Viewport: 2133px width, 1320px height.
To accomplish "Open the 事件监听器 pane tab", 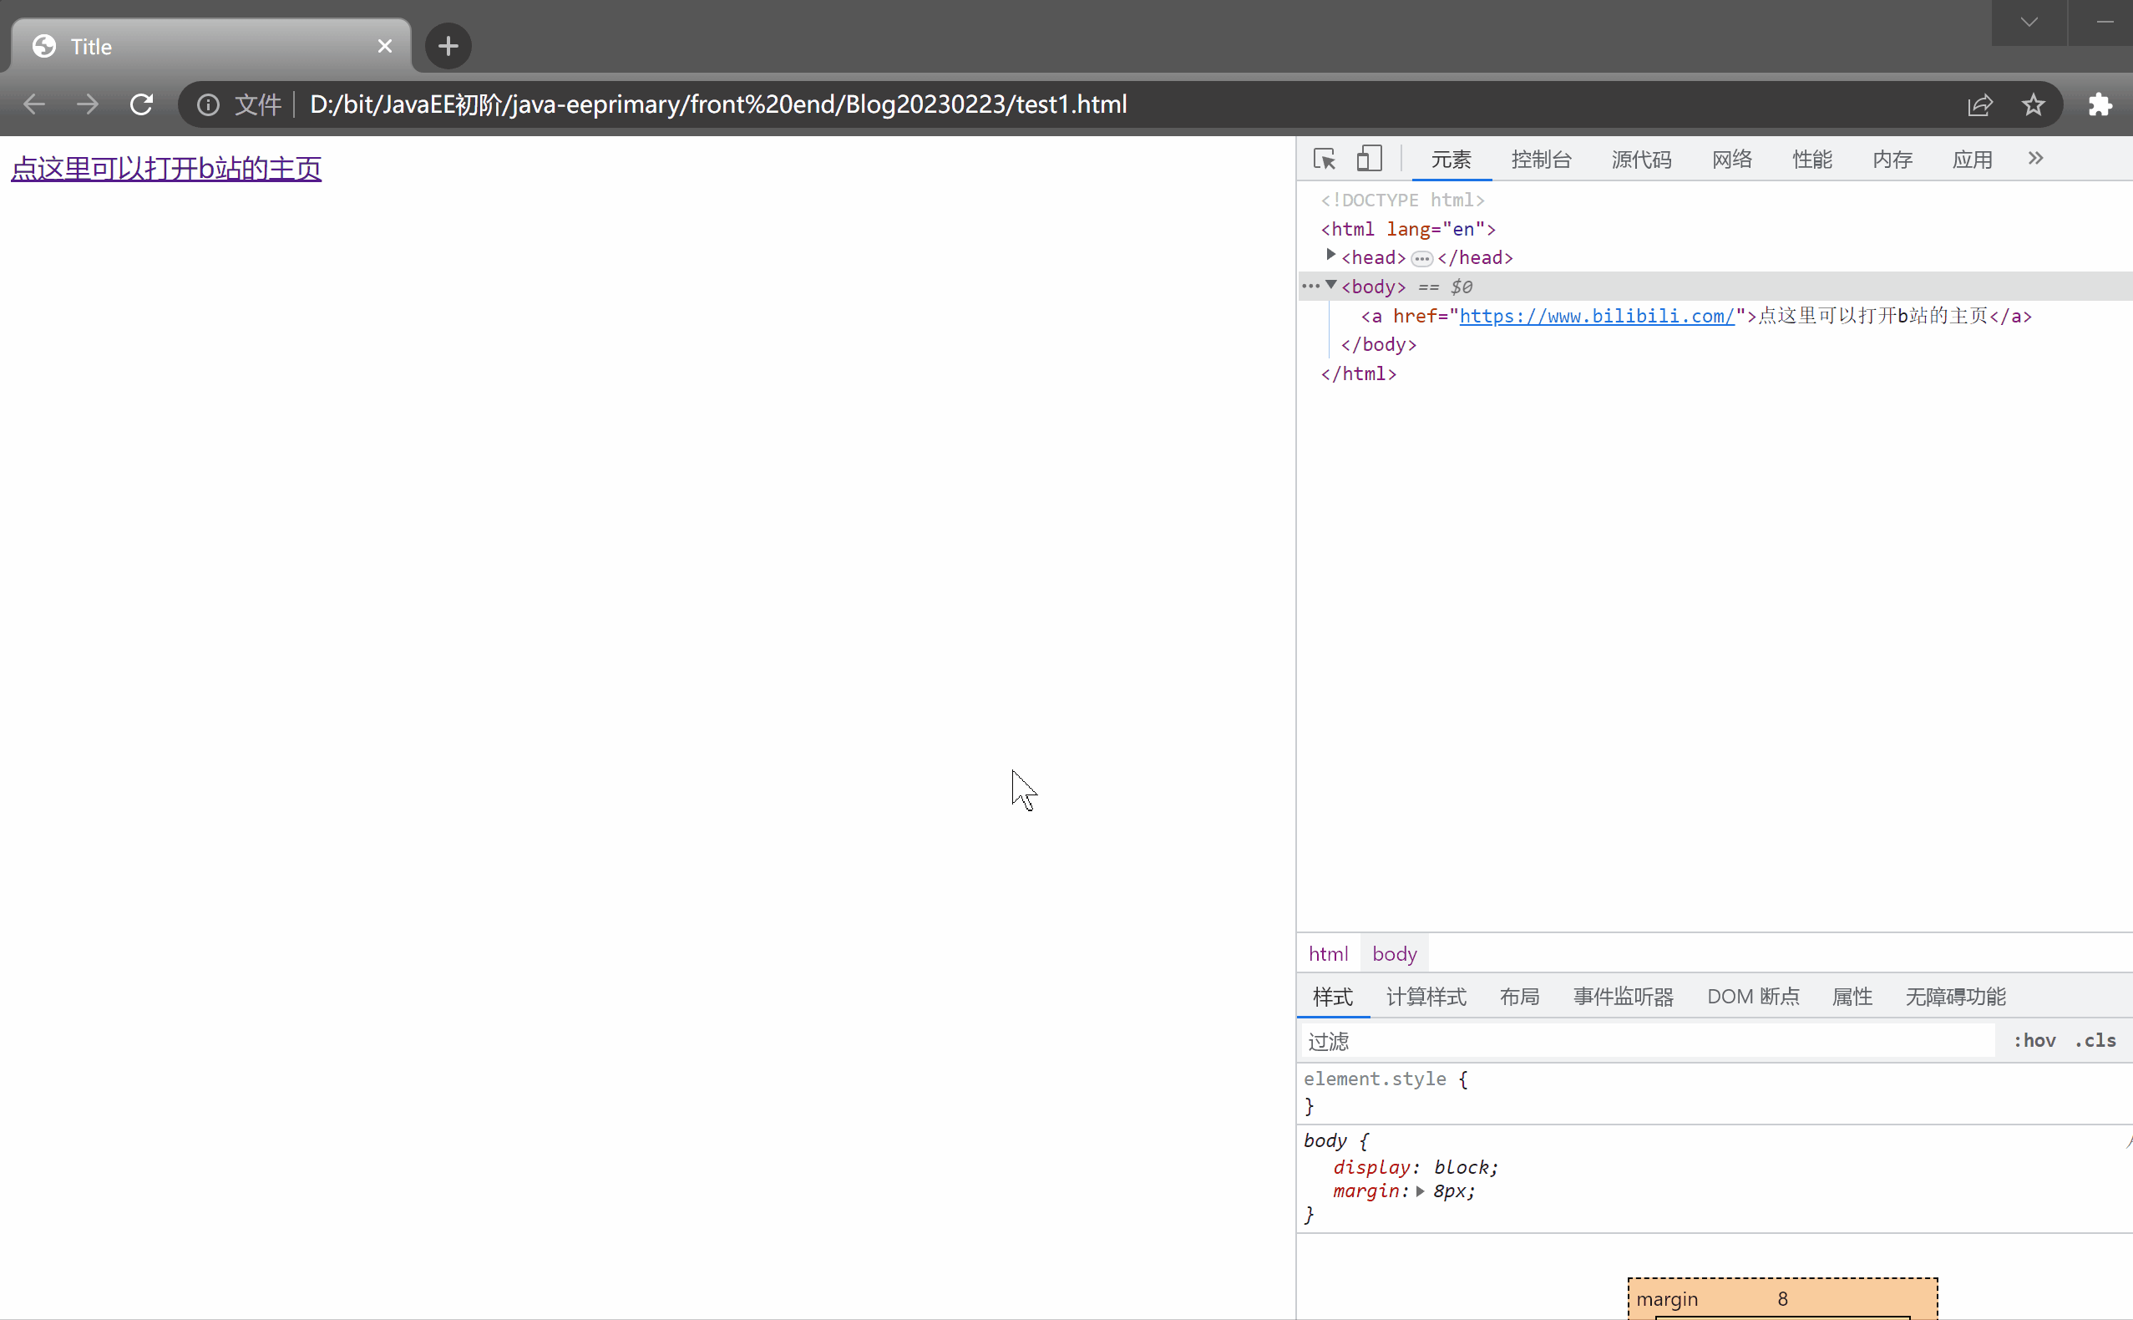I will [x=1624, y=996].
